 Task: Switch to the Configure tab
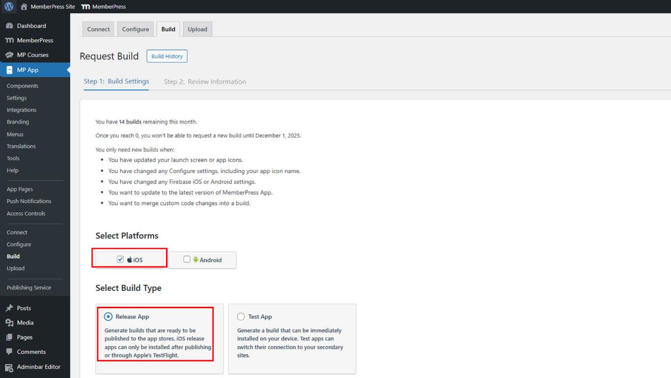click(x=135, y=29)
